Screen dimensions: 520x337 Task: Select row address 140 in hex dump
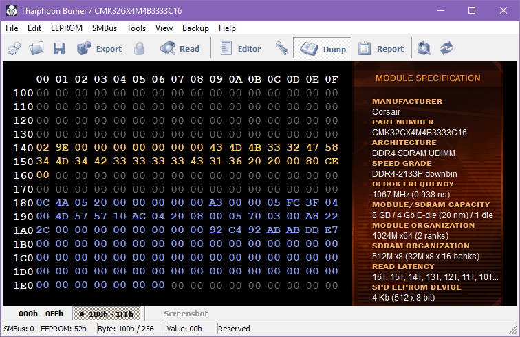pyautogui.click(x=23, y=148)
